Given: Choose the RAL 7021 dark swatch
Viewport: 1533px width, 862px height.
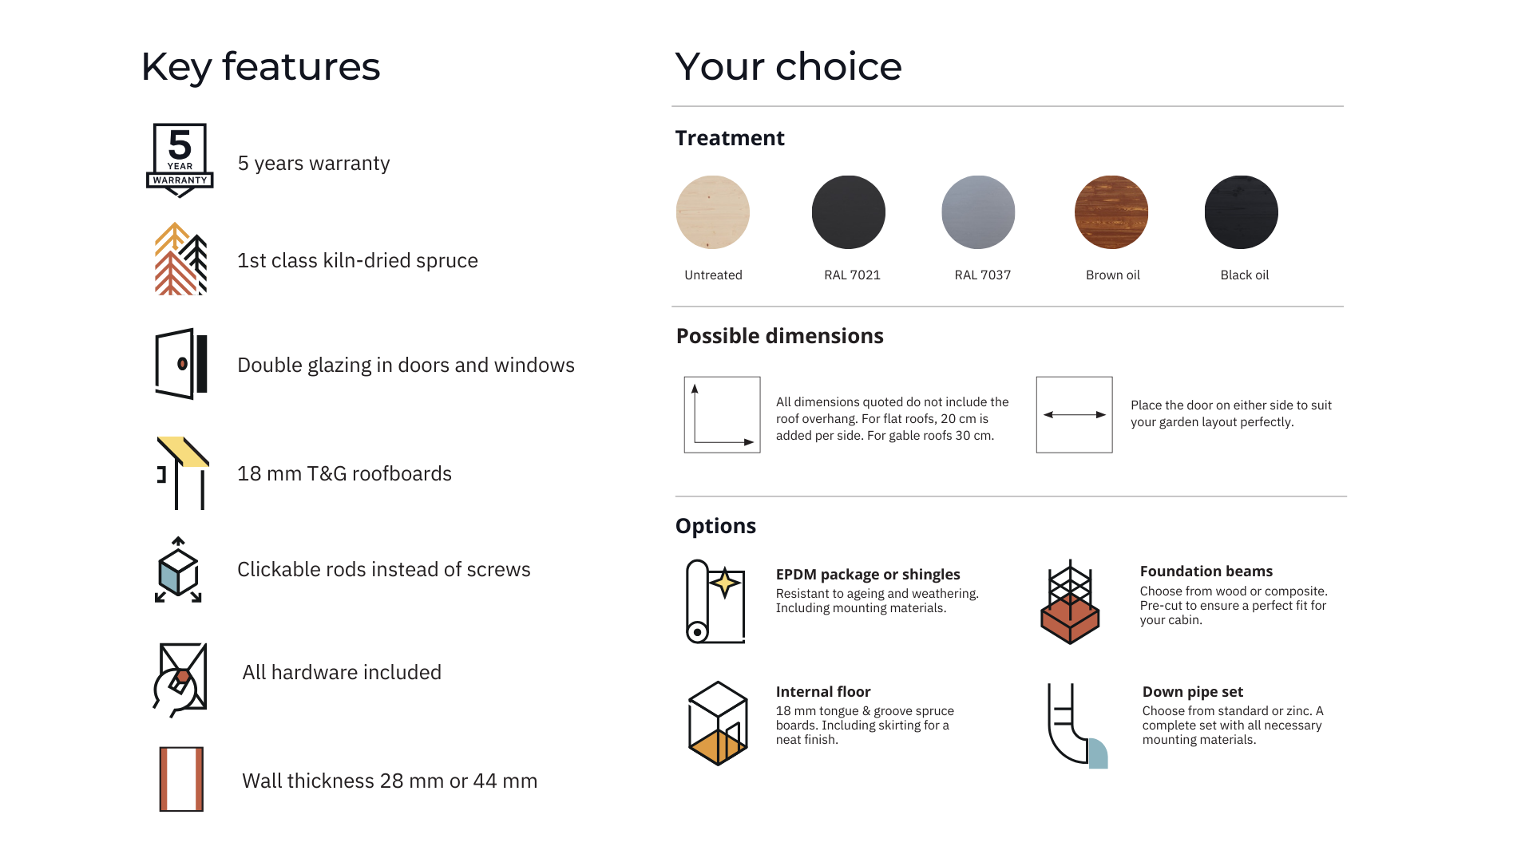Looking at the screenshot, I should point(848,212).
